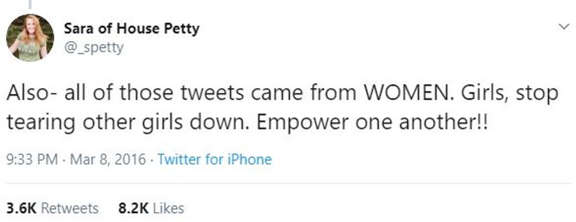576x222 pixels.
Task: View the 3.6K Retweets list
Action: point(52,208)
